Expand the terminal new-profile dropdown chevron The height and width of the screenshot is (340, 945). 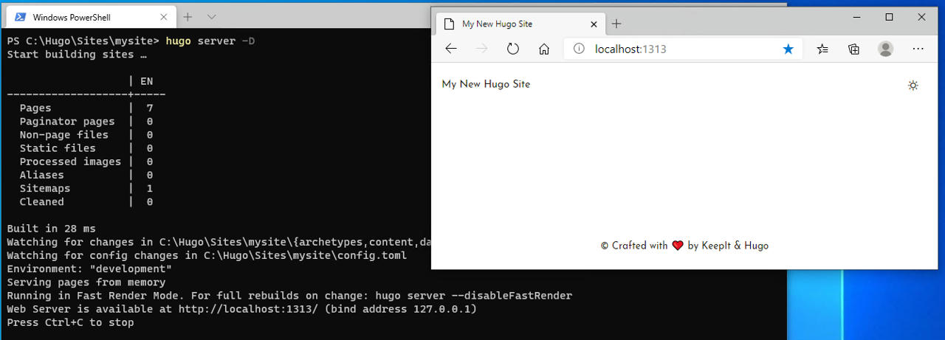point(212,16)
